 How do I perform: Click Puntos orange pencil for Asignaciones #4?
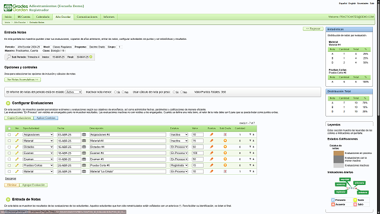coord(211,134)
